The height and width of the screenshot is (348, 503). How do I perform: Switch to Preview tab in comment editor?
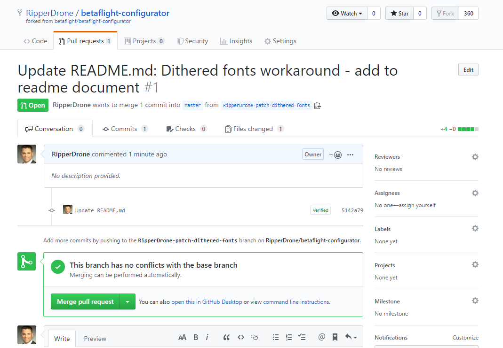coord(95,339)
